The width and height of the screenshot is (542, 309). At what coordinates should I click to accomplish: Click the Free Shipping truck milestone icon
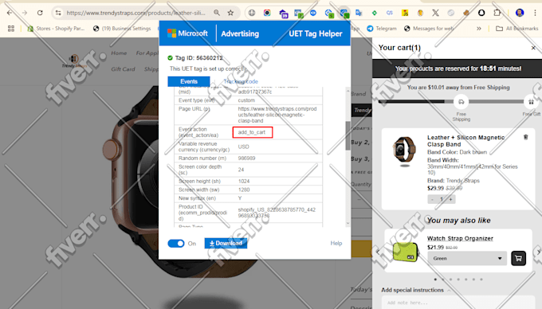point(461,101)
